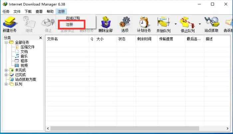The width and height of the screenshot is (233, 134).
Task: Expand the 已完成 tree node
Action: [6, 75]
